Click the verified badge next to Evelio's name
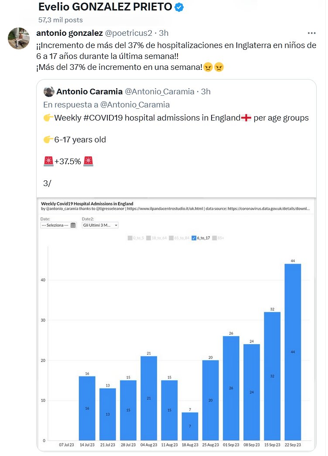Screen dimensions: 328x456 (179, 7)
